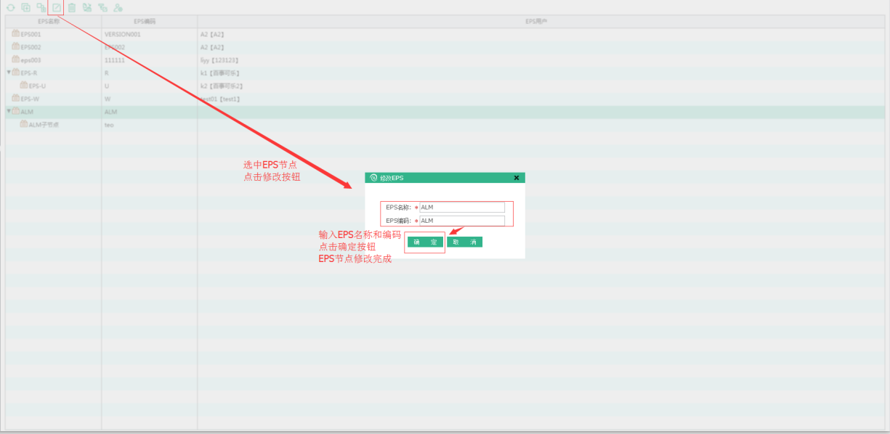The width and height of the screenshot is (890, 434).
Task: Click the EPS名称 column header
Action: tap(49, 22)
